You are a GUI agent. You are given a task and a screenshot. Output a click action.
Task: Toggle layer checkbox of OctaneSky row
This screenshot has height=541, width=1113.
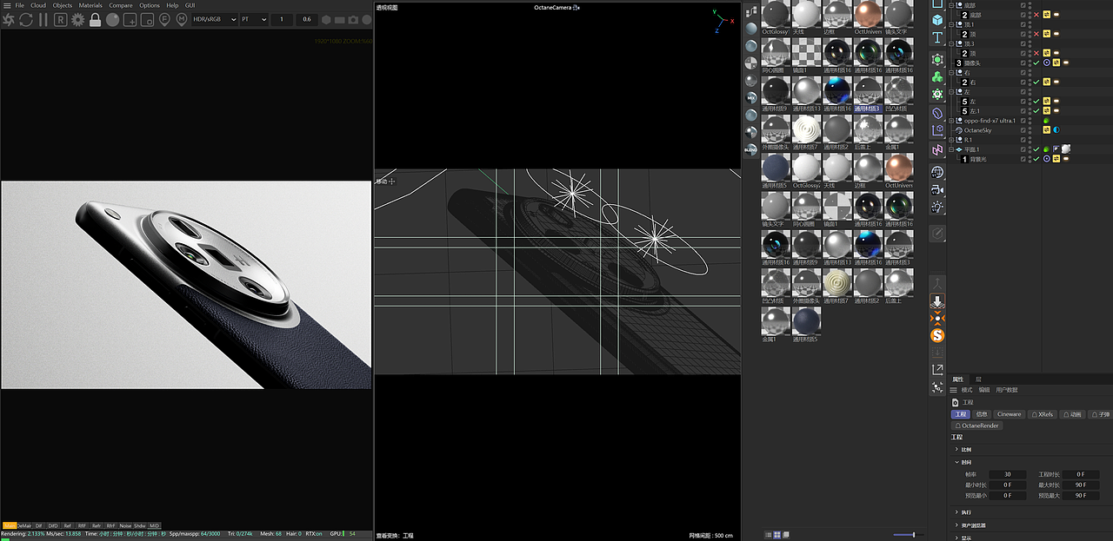(1023, 130)
